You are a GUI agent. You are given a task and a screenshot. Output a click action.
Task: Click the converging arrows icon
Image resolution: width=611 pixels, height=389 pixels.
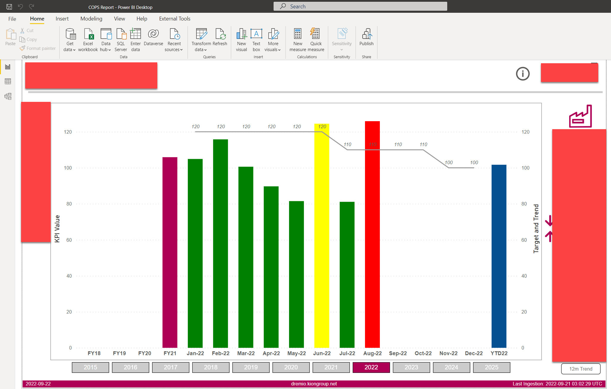point(549,228)
